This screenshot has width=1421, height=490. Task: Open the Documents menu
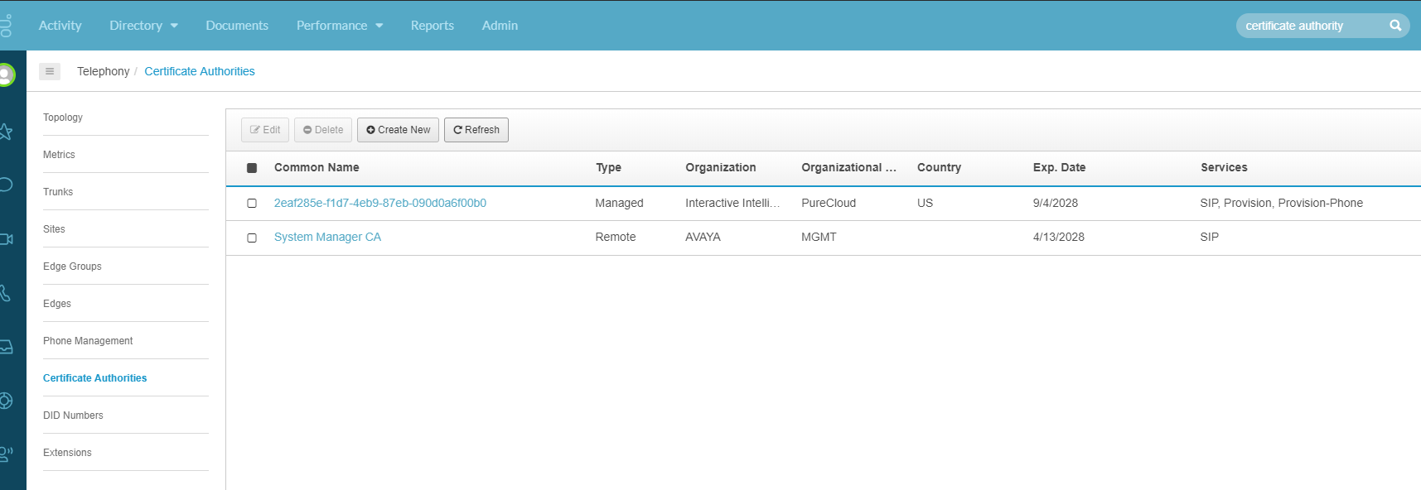[237, 26]
